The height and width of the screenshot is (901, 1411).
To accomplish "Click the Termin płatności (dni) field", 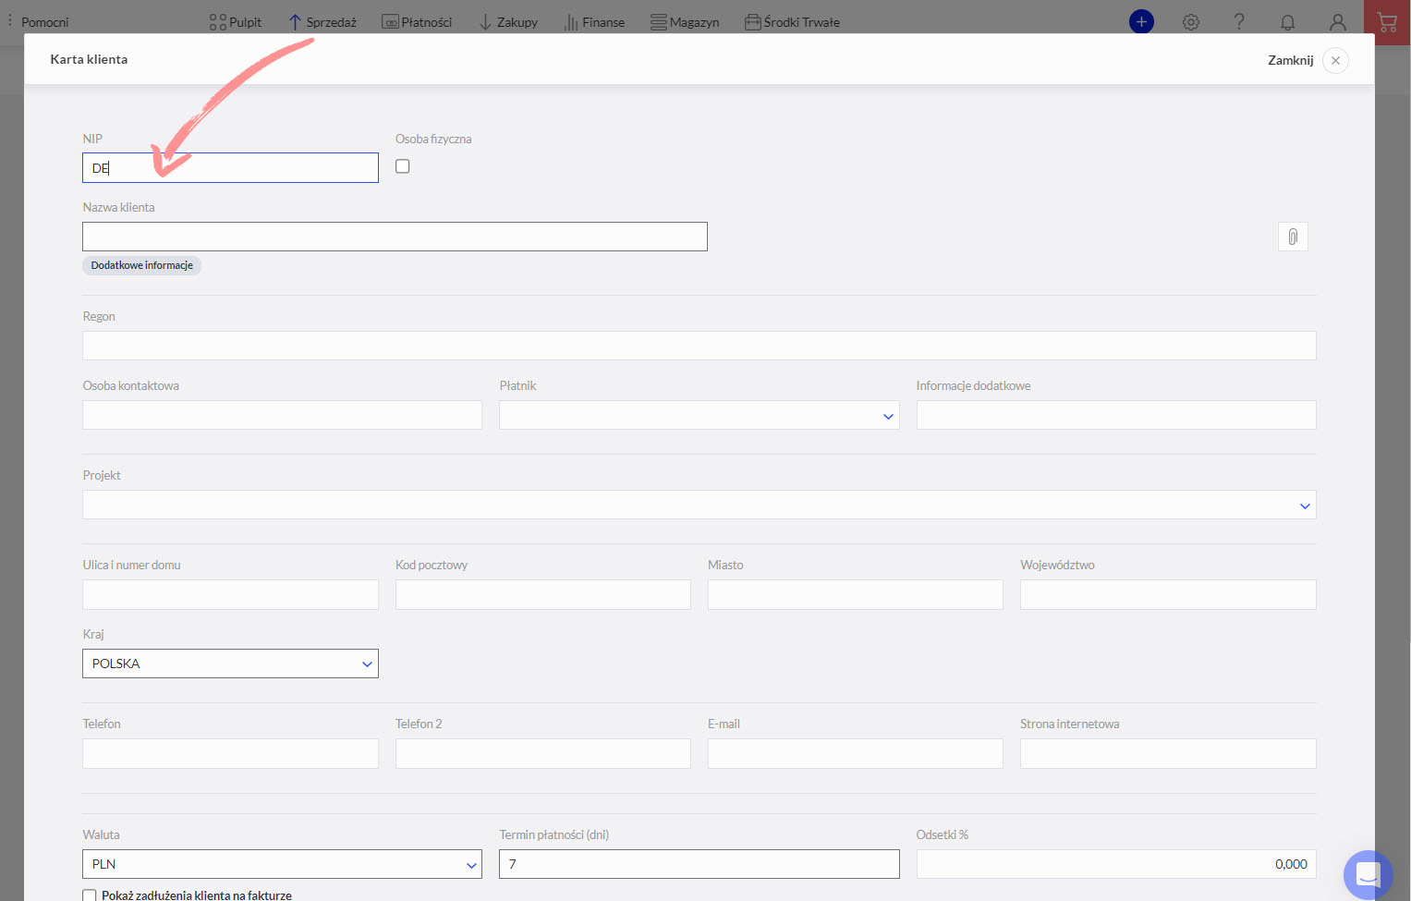I will pyautogui.click(x=699, y=864).
